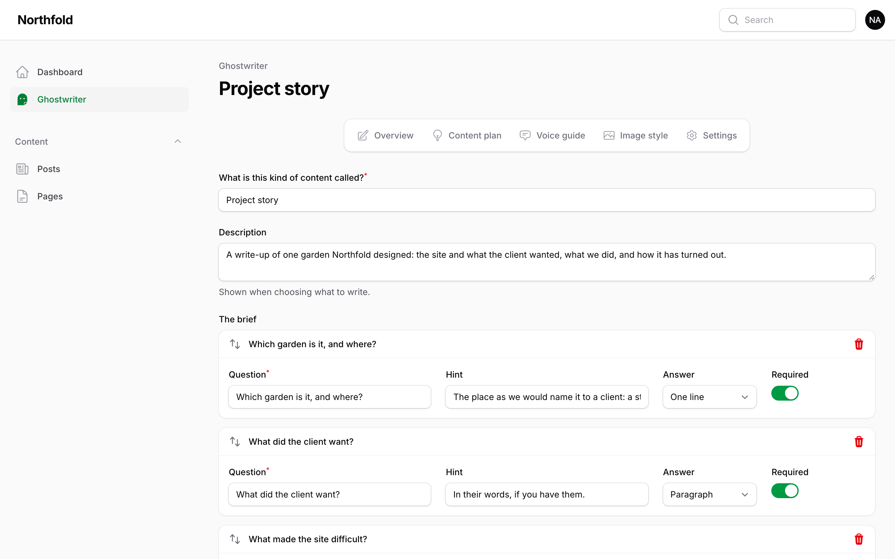Click the Question field 'What did the client want?'
895x559 pixels.
coord(329,495)
